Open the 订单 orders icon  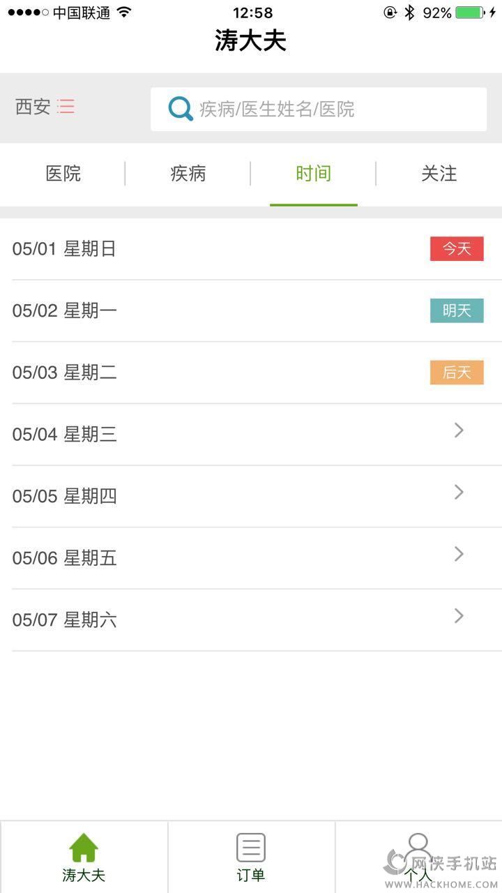251,848
